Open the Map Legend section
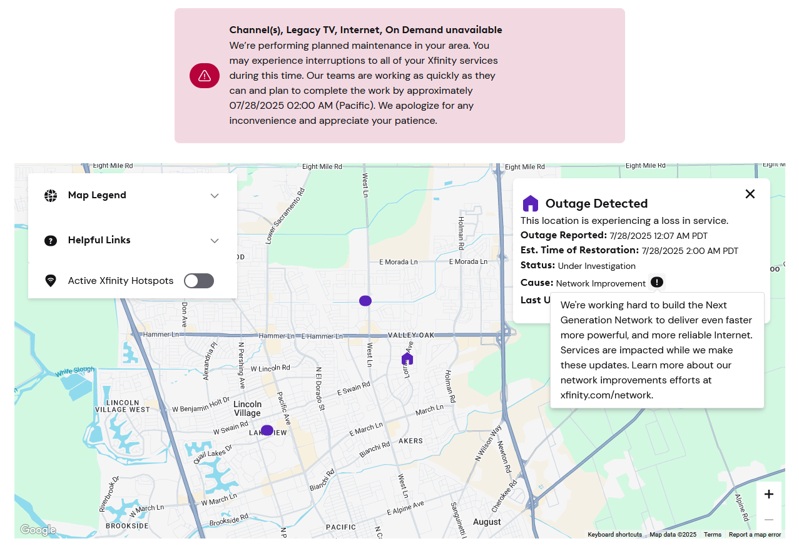 coord(133,196)
